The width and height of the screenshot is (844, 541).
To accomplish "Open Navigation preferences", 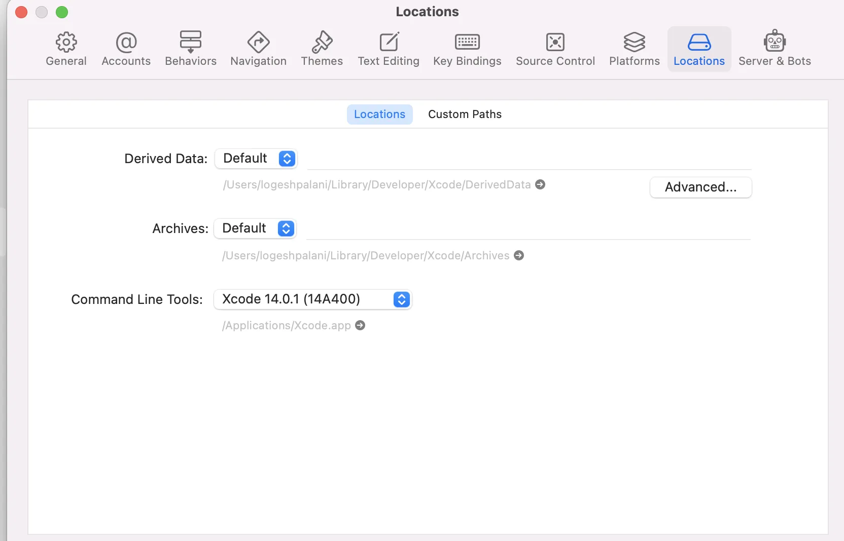I will 258,49.
